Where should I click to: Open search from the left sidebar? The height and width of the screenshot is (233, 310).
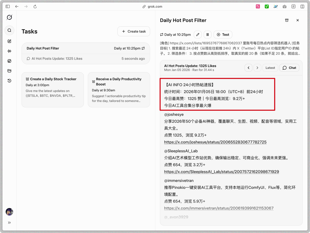9,30
